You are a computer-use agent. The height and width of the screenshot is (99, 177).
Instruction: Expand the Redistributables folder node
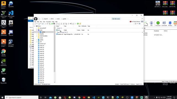[37, 36]
